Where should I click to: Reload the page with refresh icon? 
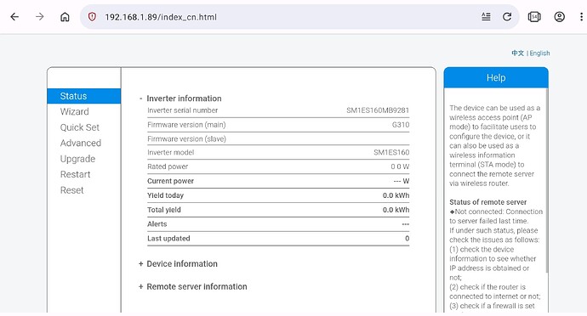click(507, 17)
